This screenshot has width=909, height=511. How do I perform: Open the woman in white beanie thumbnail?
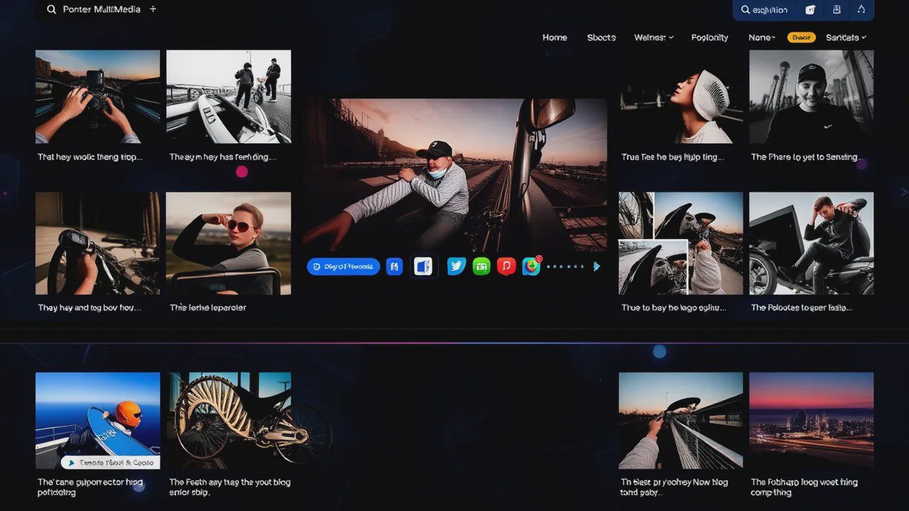pos(681,97)
